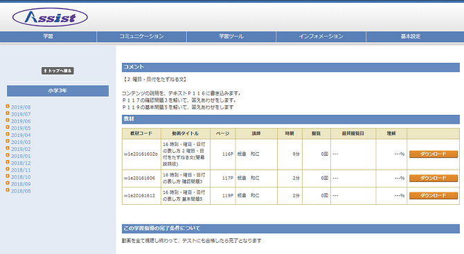Click orange bullet icon beside 2019/04
464x254 pixels.
click(8, 134)
